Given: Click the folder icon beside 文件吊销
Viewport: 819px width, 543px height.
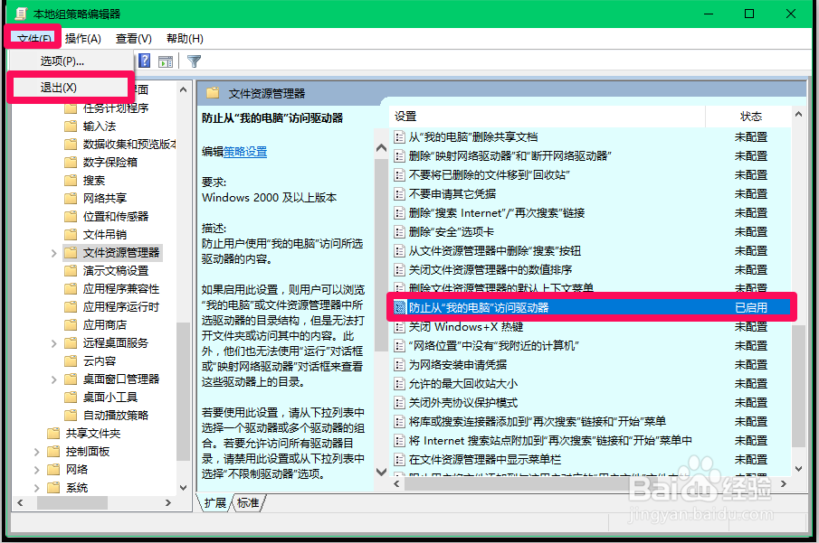Looking at the screenshot, I should click(71, 234).
